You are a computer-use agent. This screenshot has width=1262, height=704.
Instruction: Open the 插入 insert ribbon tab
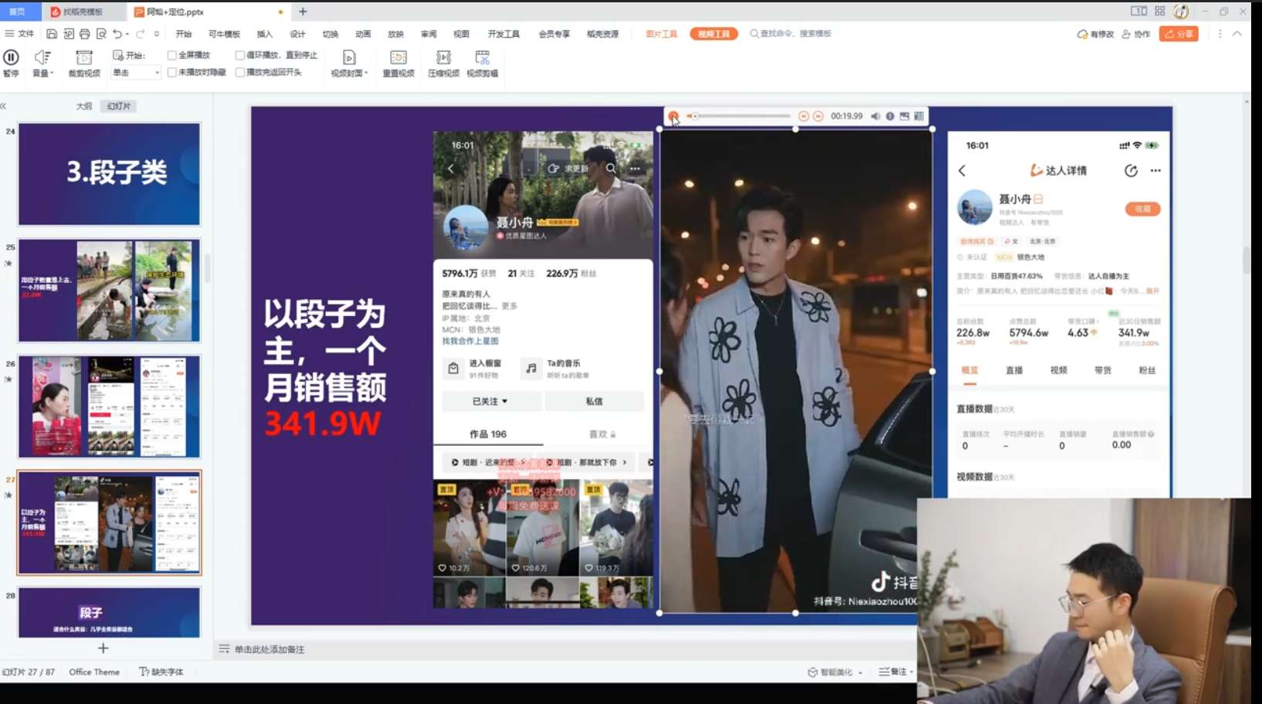265,34
